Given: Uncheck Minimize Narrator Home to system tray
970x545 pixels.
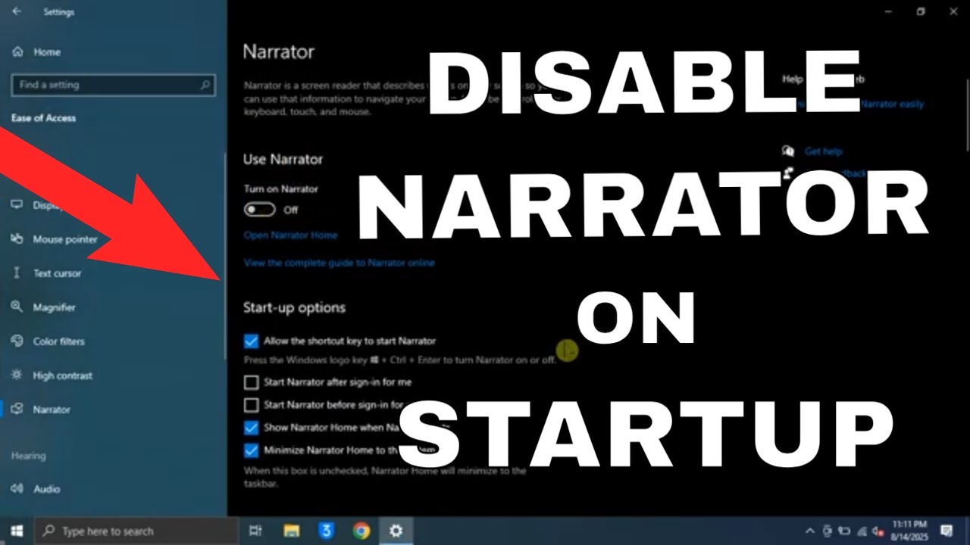Looking at the screenshot, I should pyautogui.click(x=252, y=450).
